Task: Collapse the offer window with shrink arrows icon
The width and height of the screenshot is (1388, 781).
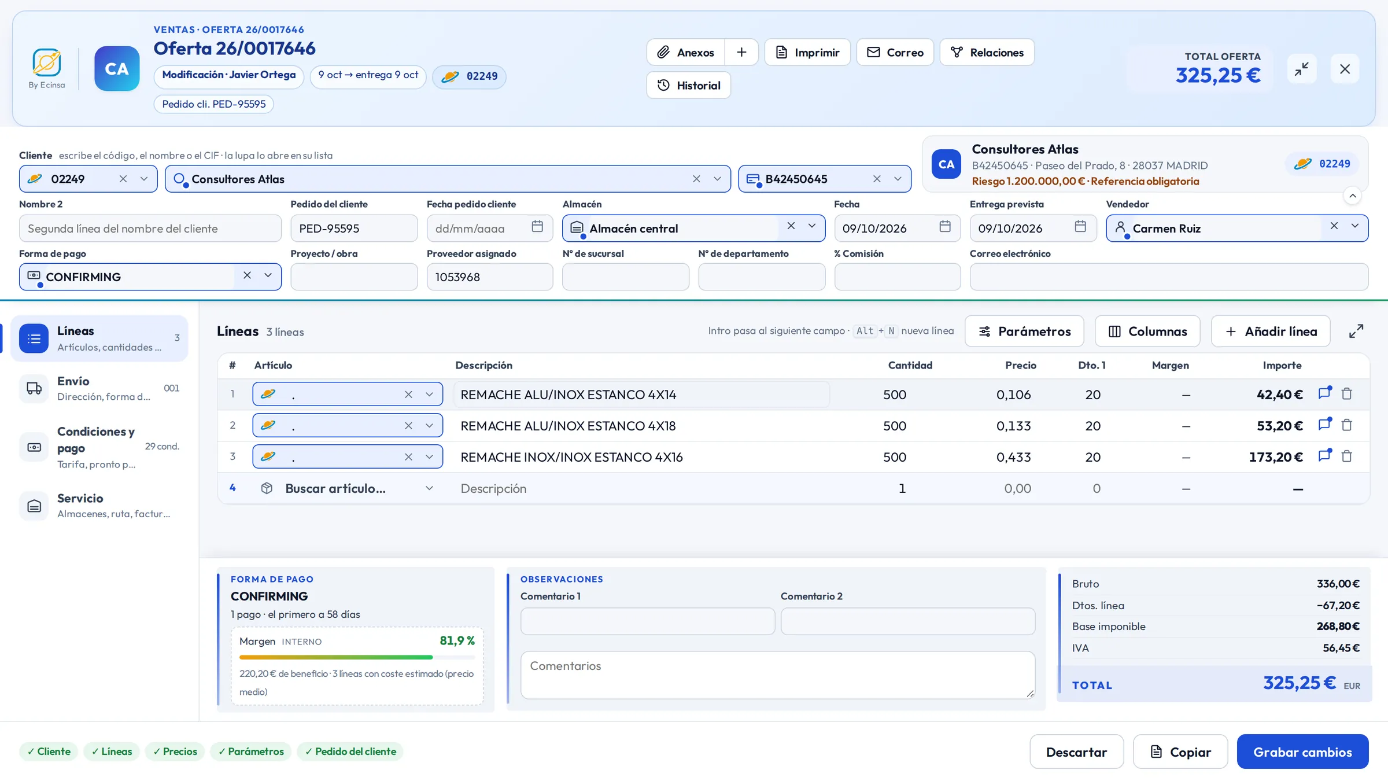Action: click(x=1302, y=69)
